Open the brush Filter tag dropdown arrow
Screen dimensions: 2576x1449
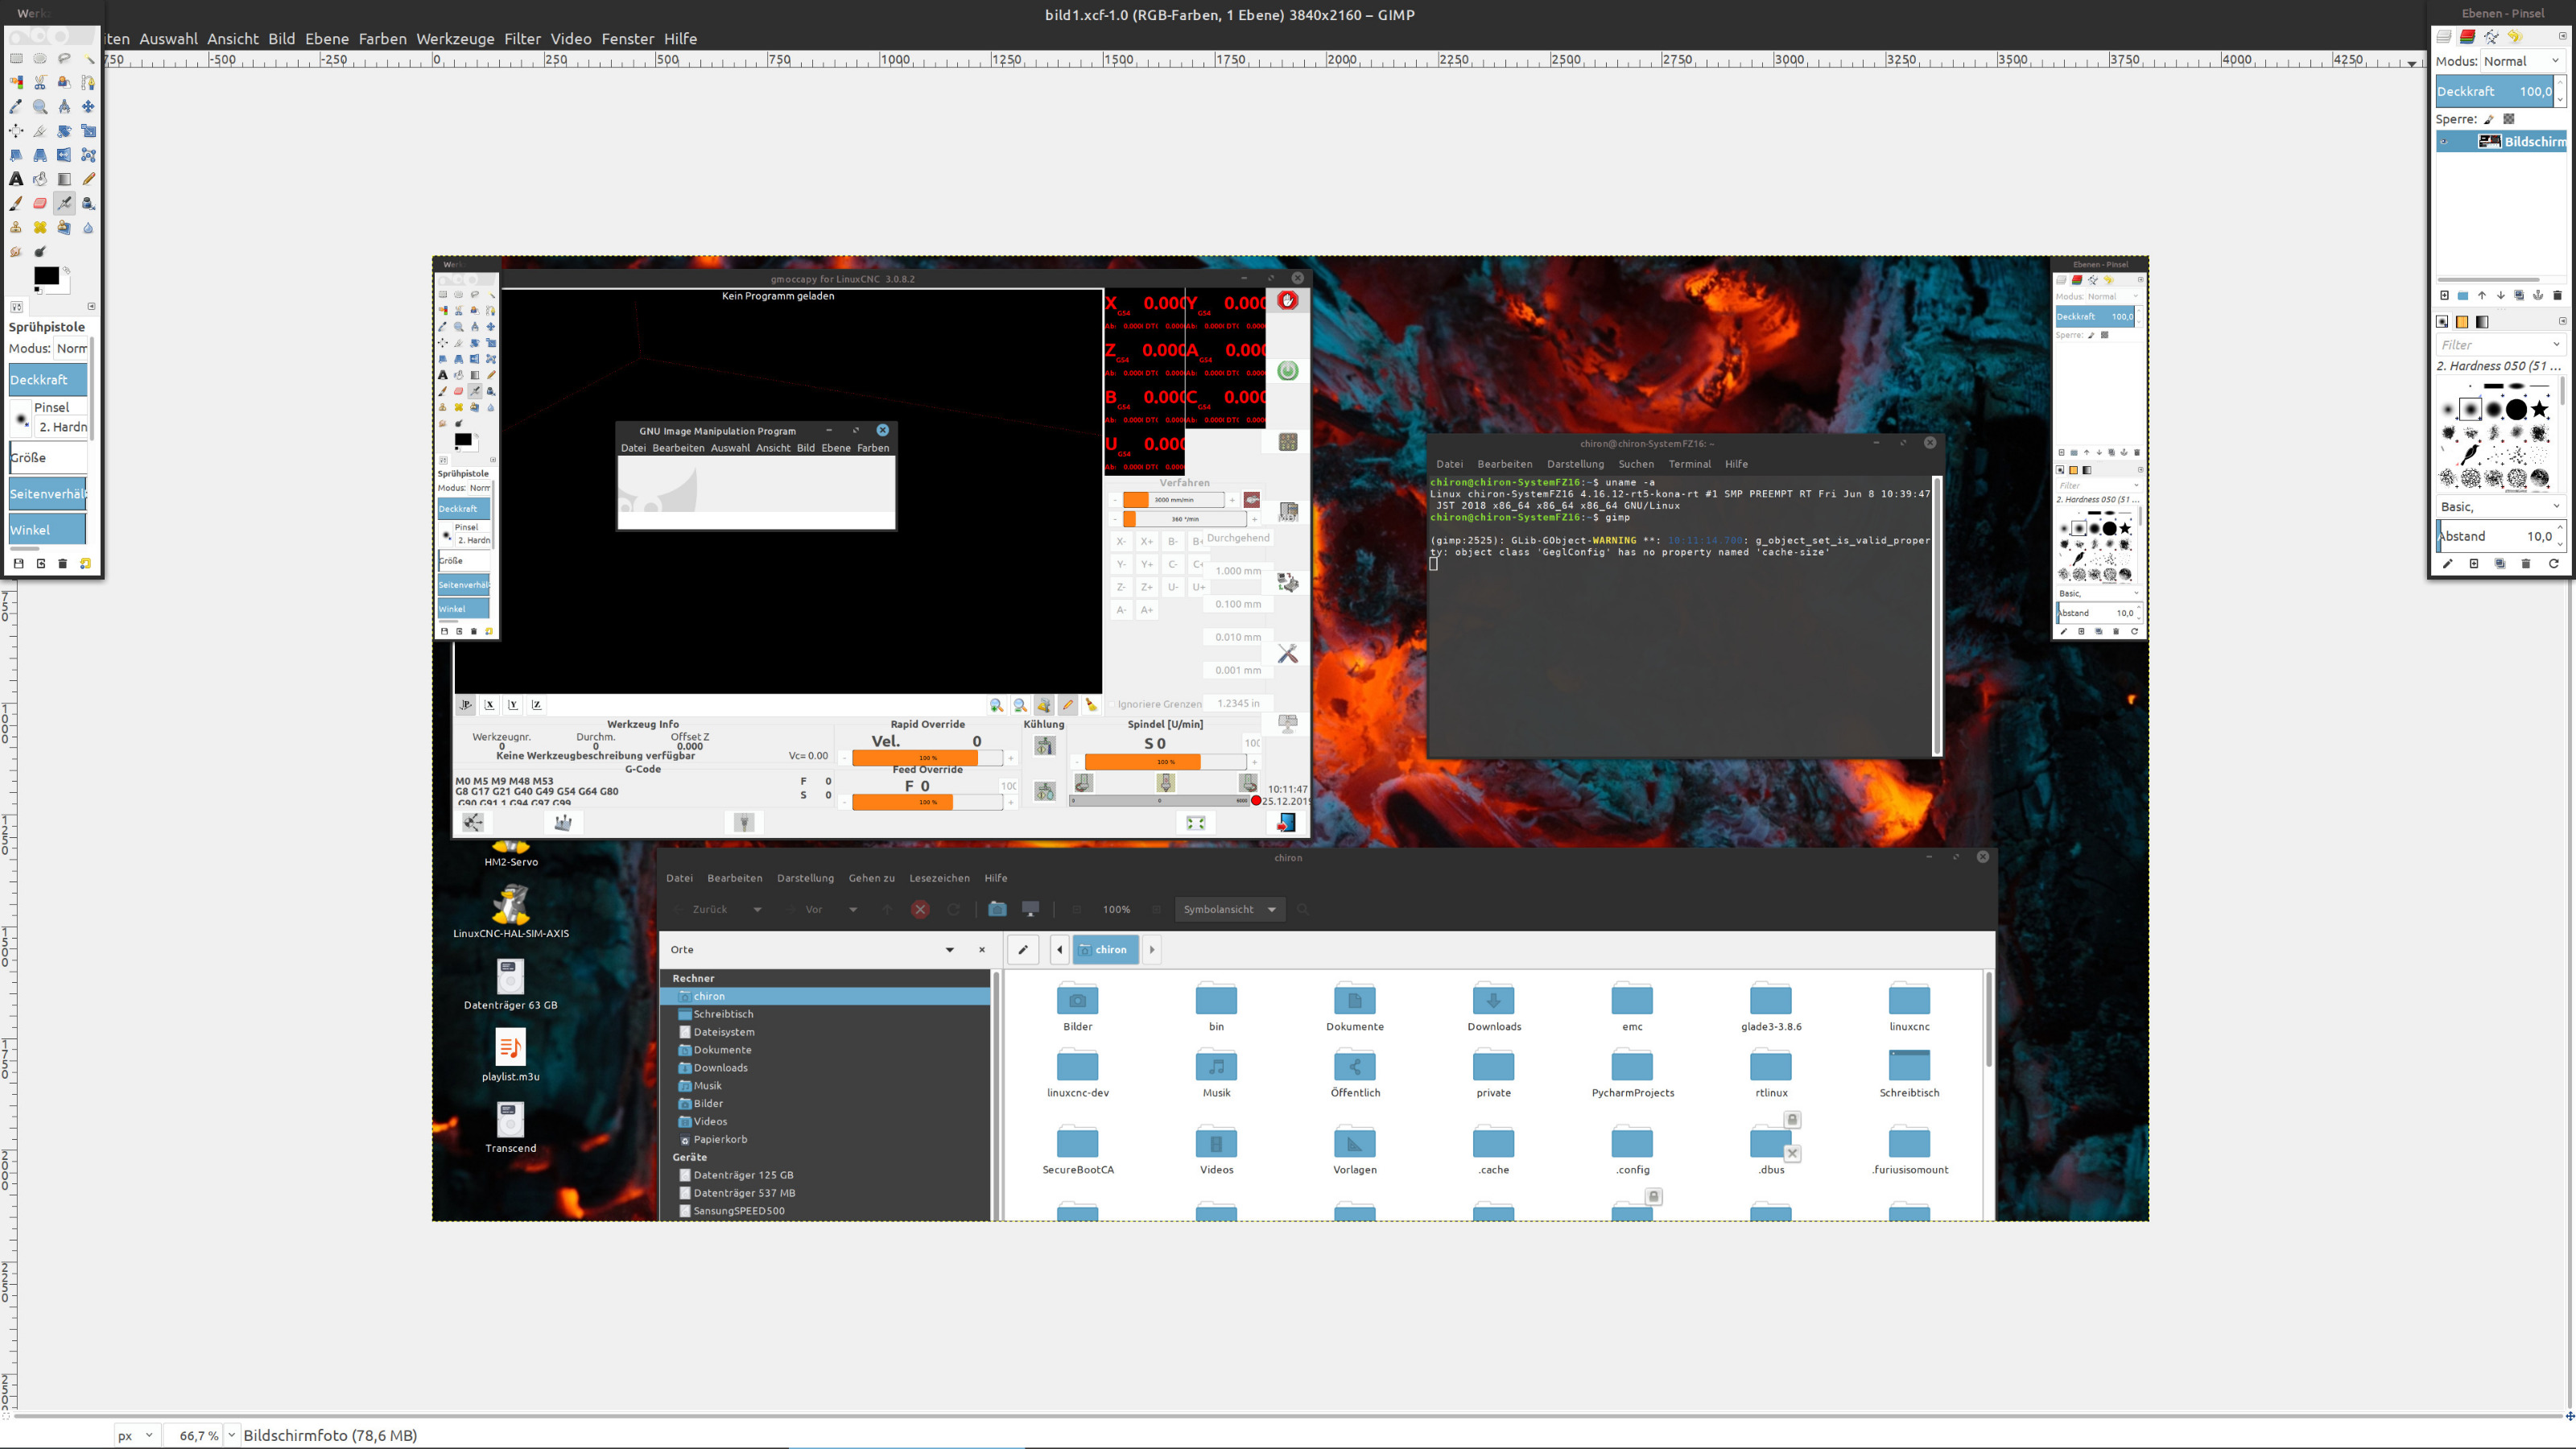(x=2556, y=345)
